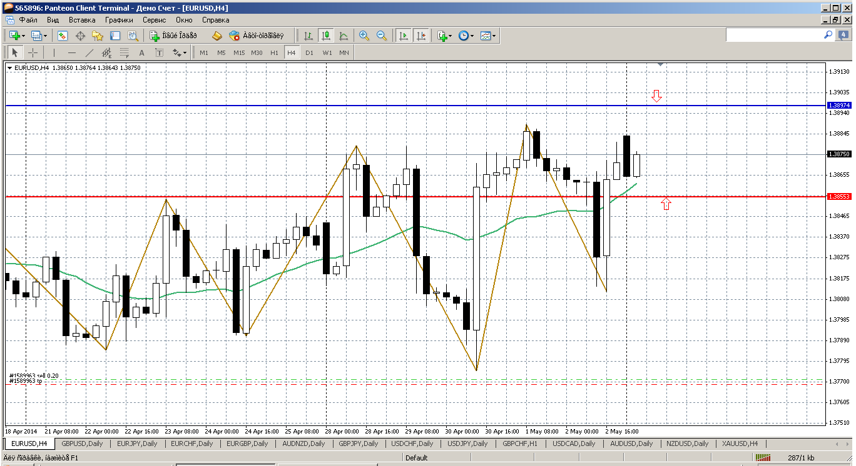Open the Navigator panel star-folder icon
The image size is (856, 466).
point(98,36)
